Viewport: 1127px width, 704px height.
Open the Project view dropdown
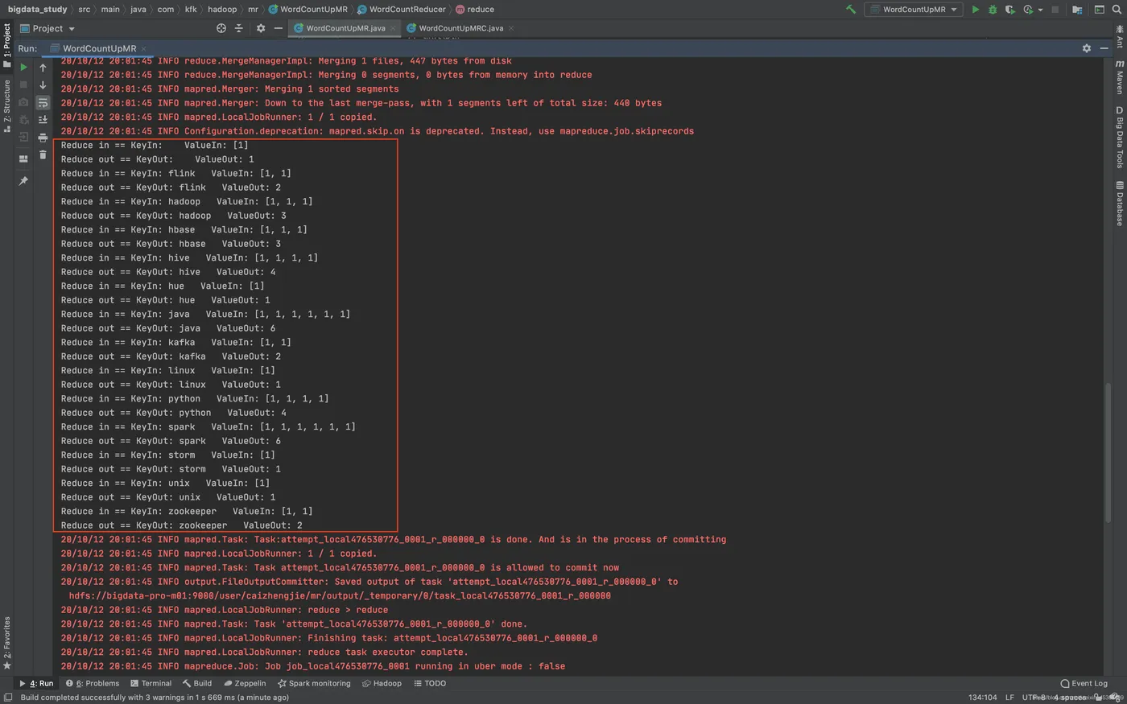tap(47, 28)
